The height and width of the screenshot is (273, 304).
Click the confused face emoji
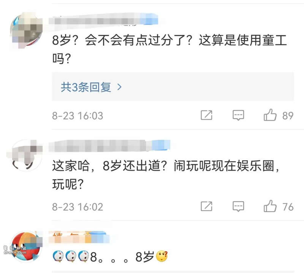coord(162,256)
